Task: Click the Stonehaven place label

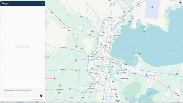Action: tap(64, 48)
